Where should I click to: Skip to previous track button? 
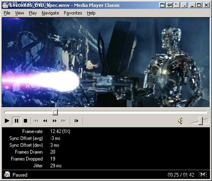click(36, 121)
